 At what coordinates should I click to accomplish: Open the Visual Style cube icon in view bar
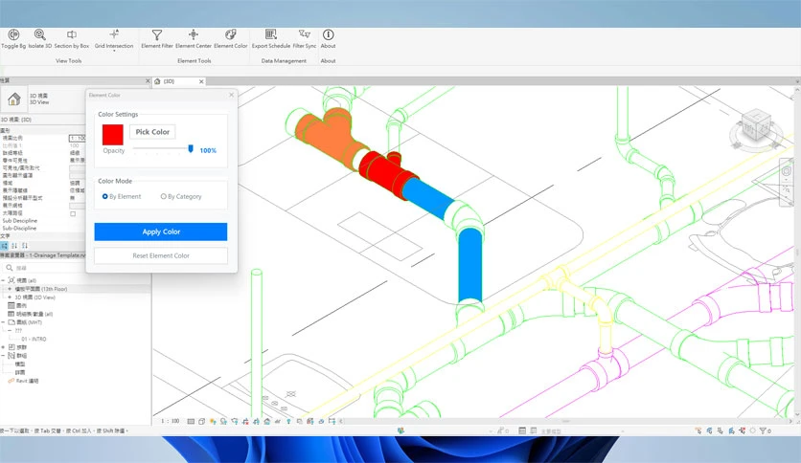pyautogui.click(x=202, y=422)
